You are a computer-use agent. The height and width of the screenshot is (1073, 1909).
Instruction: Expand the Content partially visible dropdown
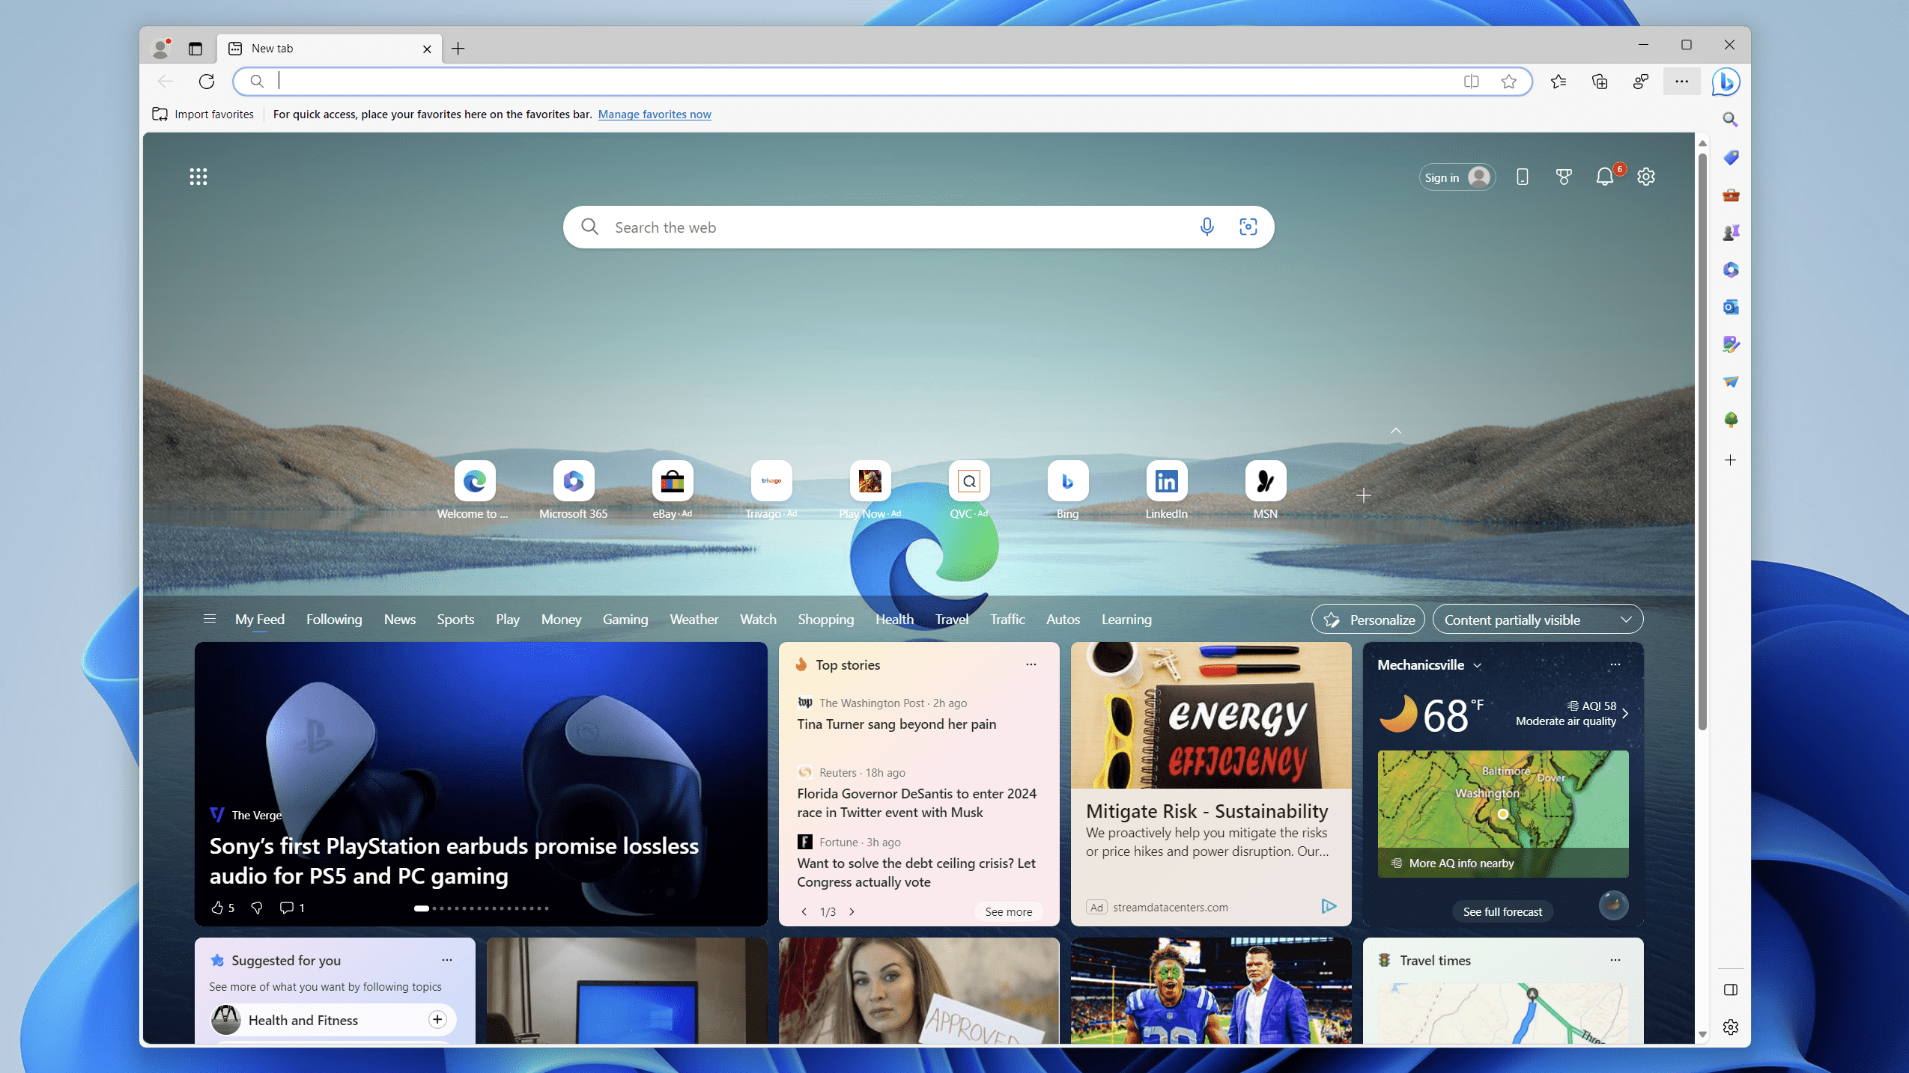(x=1538, y=620)
